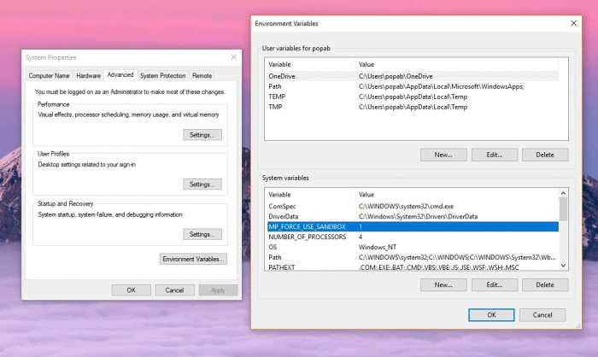Click Edit under user variables
The height and width of the screenshot is (357, 598).
[x=495, y=155]
